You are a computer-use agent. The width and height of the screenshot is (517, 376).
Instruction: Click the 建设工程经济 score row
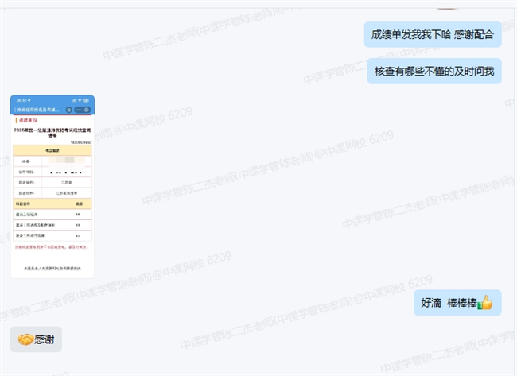pos(52,215)
